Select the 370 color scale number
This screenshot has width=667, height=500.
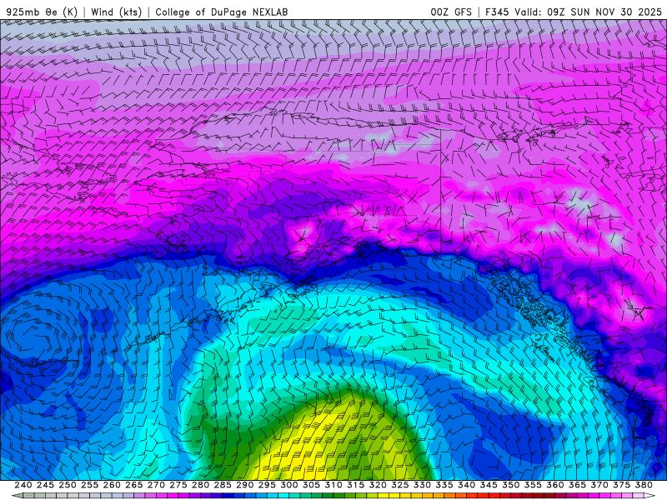coord(599,485)
